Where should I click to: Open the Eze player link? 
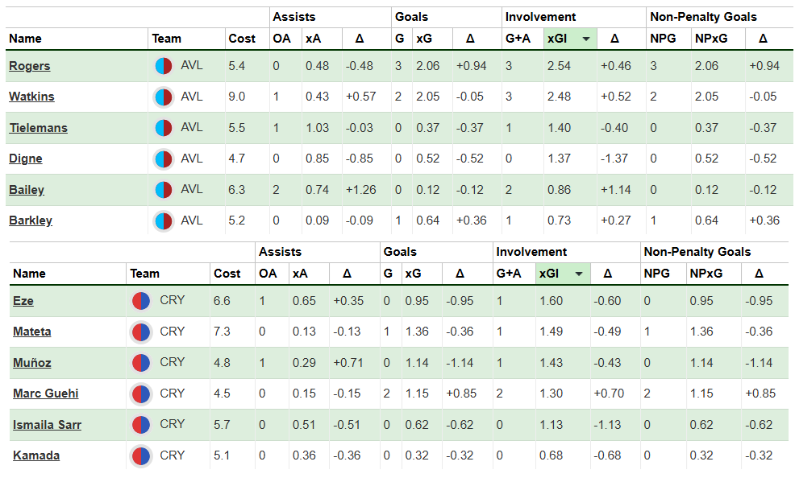click(x=23, y=301)
